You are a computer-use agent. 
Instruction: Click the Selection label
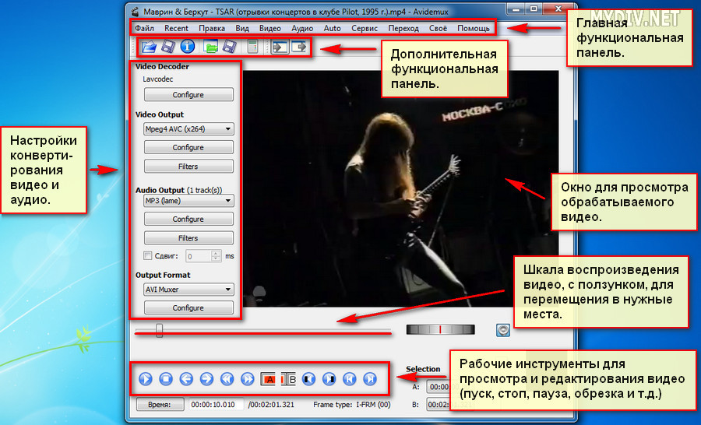[423, 369]
